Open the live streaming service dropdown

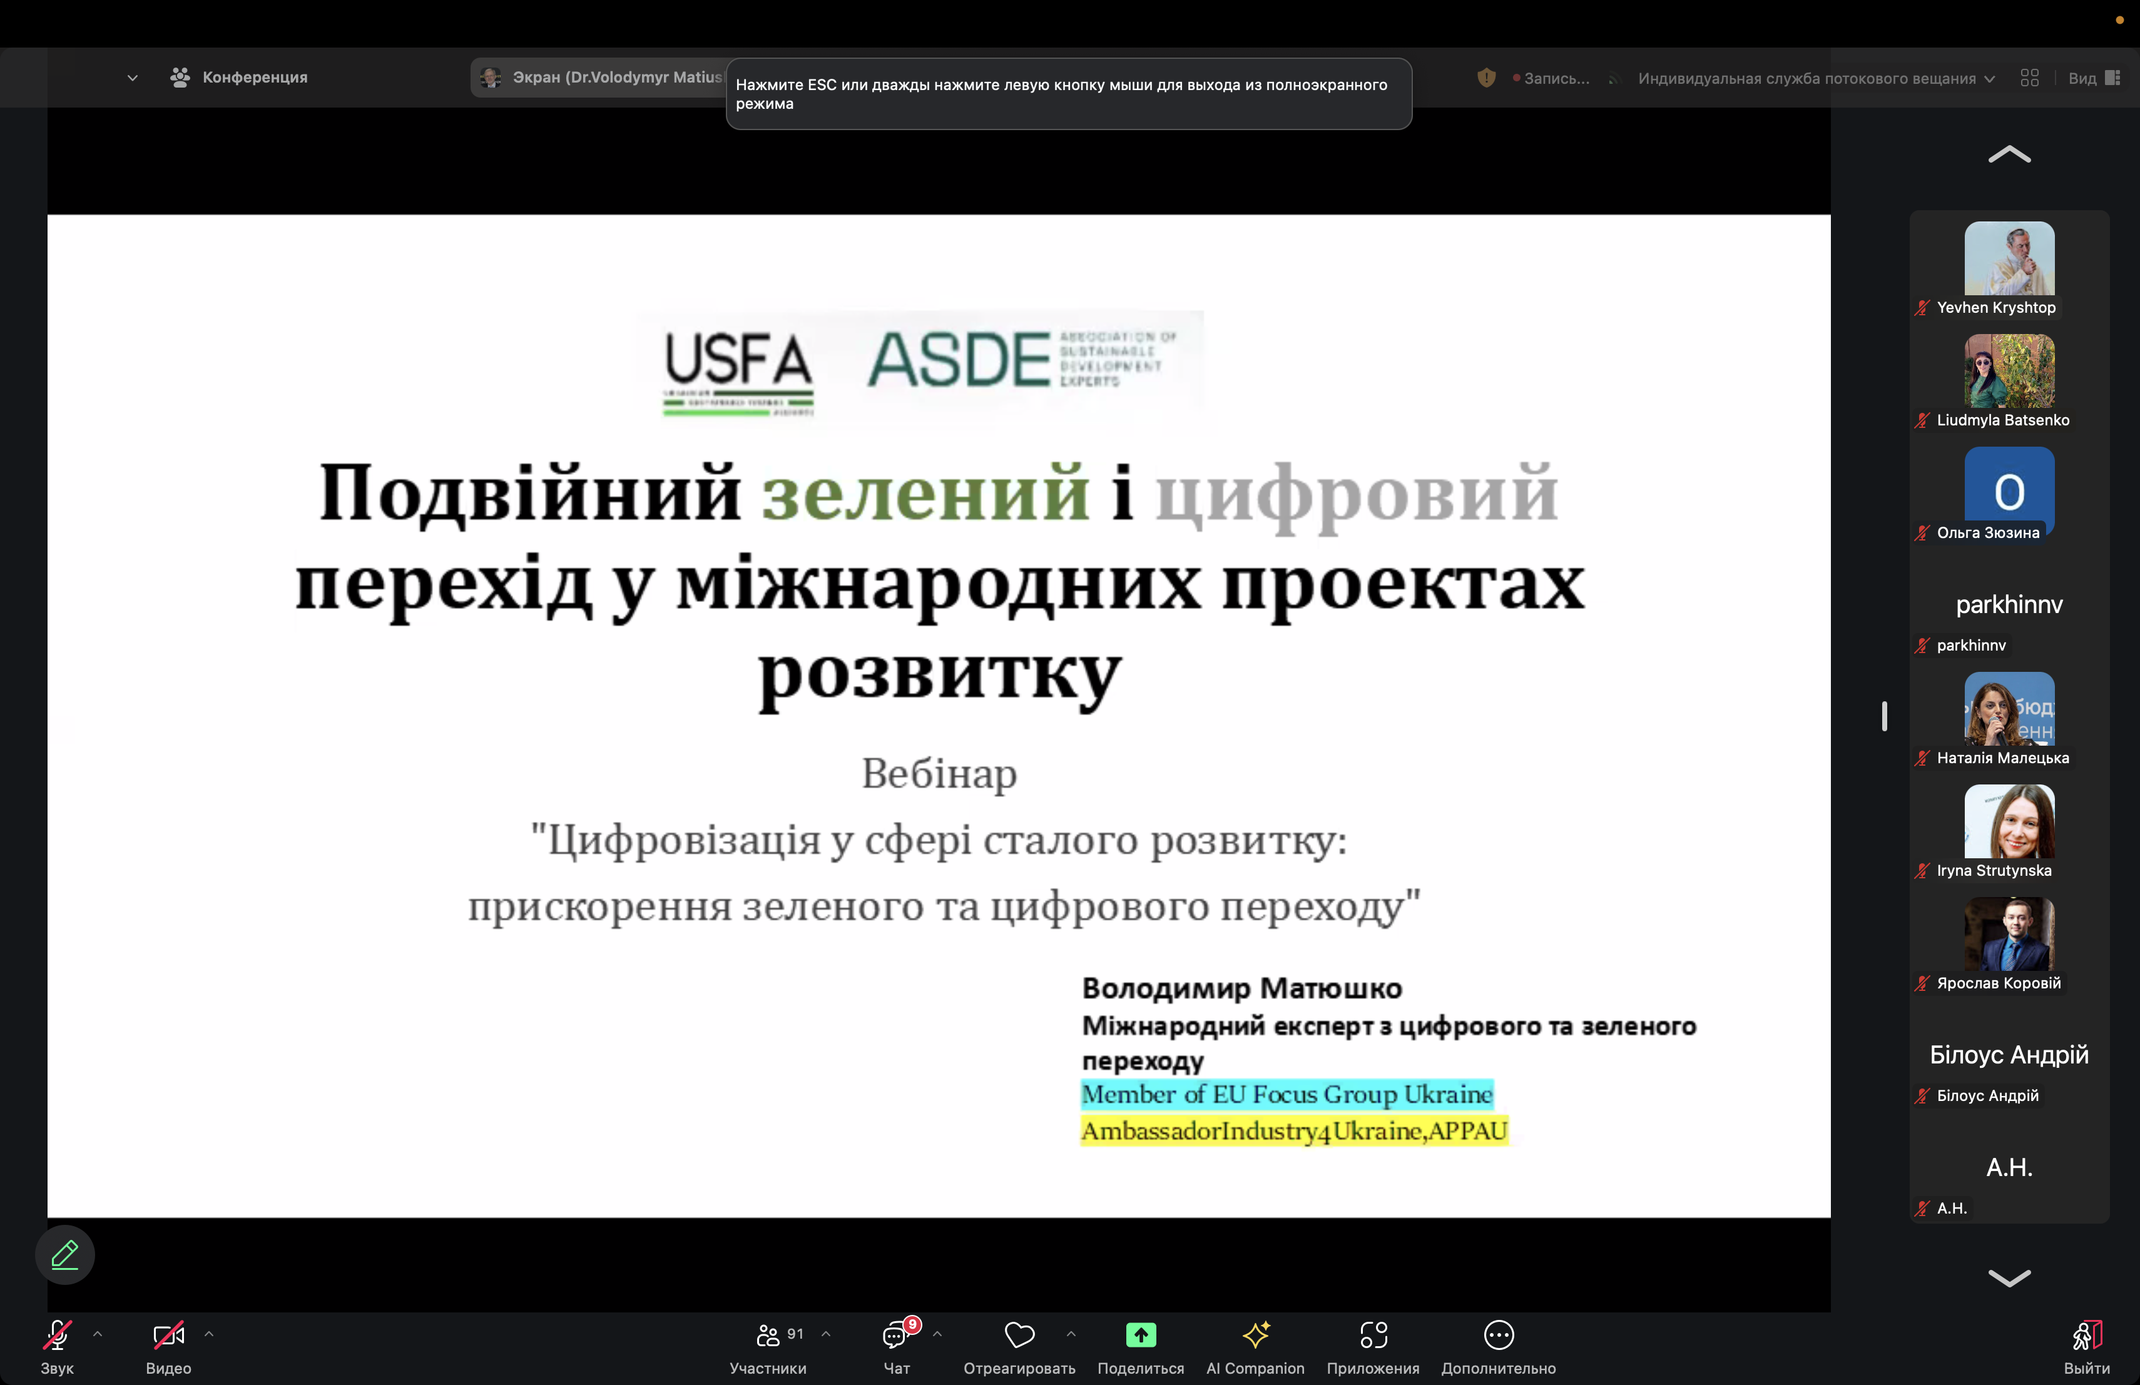(x=1815, y=78)
